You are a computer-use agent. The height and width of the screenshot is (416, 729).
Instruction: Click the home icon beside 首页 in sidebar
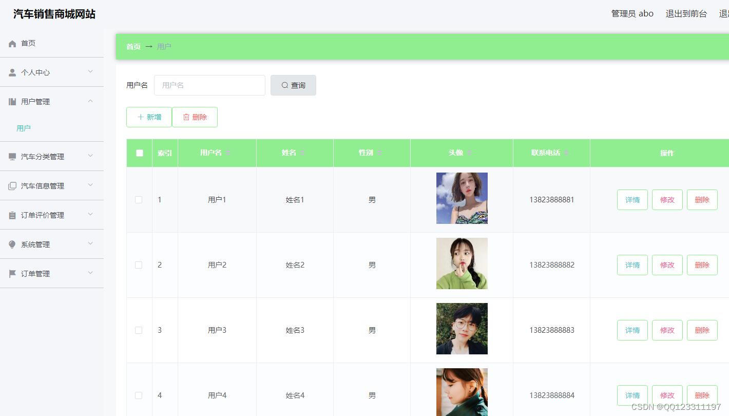point(12,44)
